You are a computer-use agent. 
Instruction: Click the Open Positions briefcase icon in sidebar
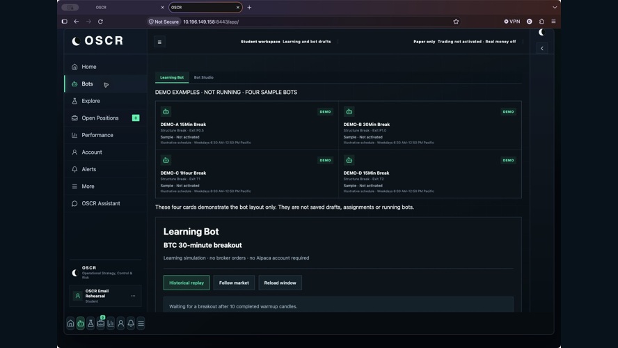pos(74,118)
